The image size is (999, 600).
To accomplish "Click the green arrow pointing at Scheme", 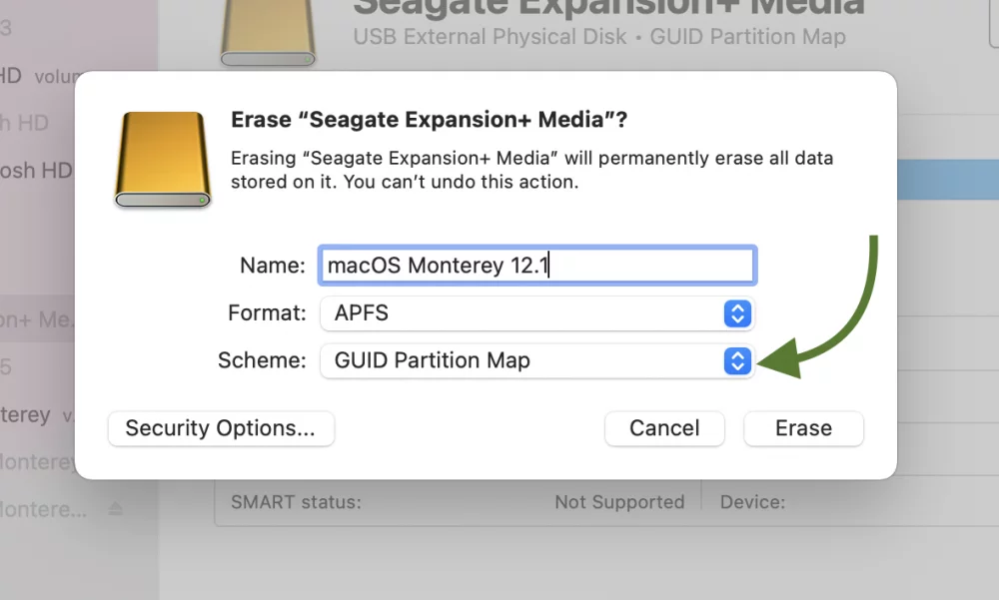I will [822, 307].
